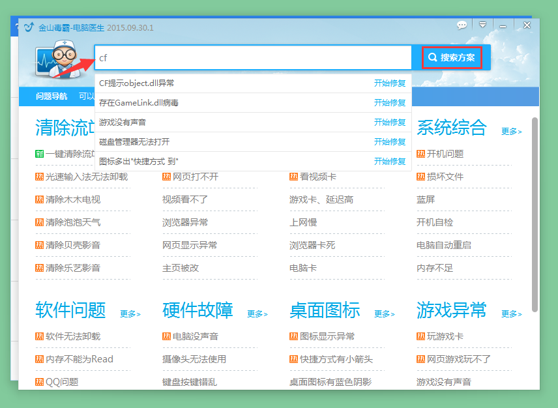Click the Kingsoft logo in title bar

point(29,27)
